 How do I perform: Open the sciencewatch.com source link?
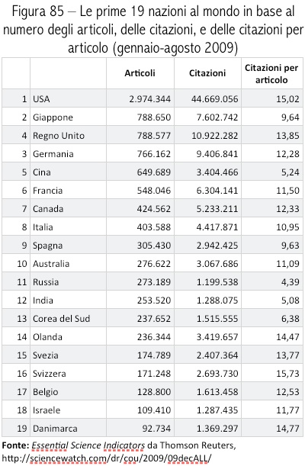pos(107,458)
